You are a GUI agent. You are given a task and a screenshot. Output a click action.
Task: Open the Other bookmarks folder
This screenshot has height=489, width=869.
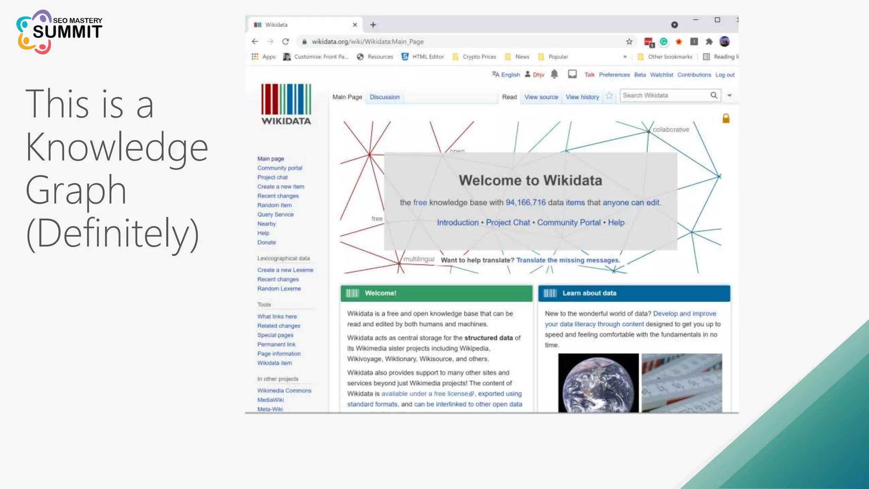[x=665, y=56]
